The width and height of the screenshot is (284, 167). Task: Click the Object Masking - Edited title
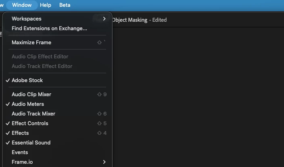[140, 20]
